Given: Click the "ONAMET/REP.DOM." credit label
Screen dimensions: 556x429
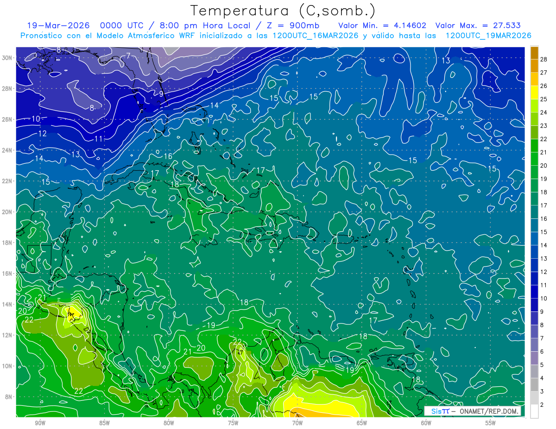Looking at the screenshot, I should click(488, 411).
